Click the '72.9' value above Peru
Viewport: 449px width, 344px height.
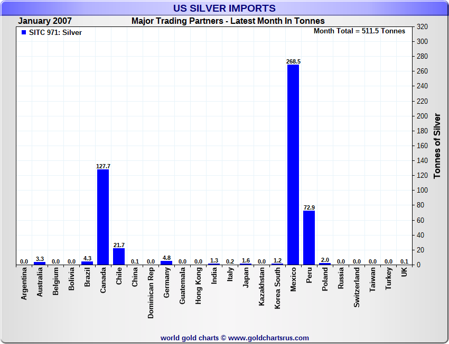click(x=309, y=207)
